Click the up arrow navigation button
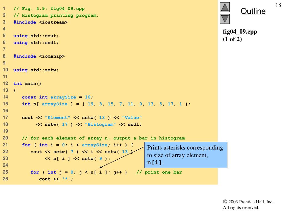The width and height of the screenshot is (284, 213). pyautogui.click(x=225, y=7)
